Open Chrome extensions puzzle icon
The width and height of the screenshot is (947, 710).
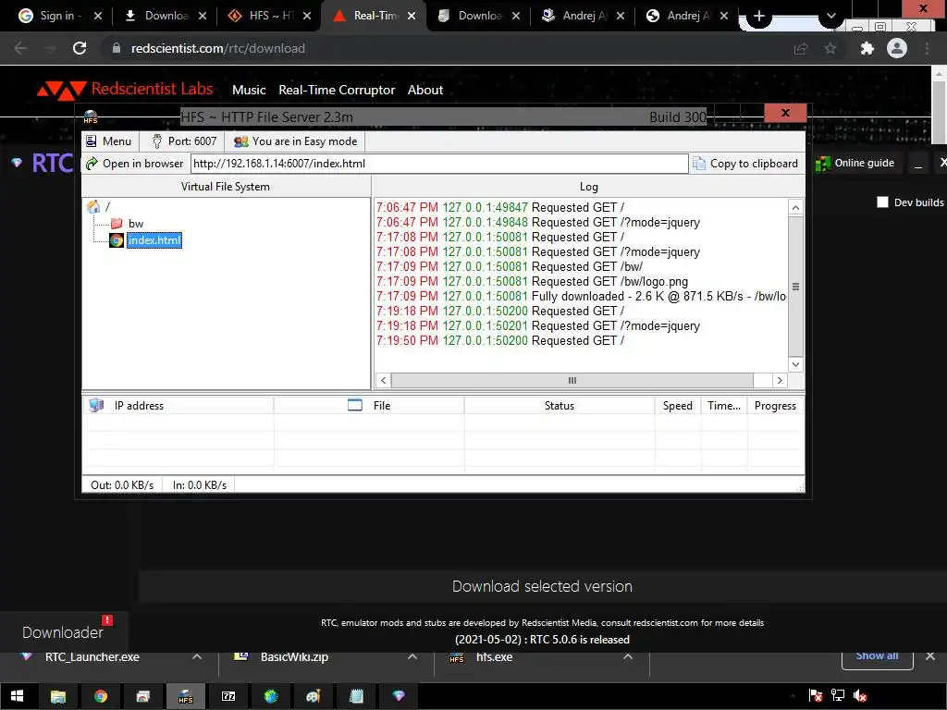tap(867, 48)
